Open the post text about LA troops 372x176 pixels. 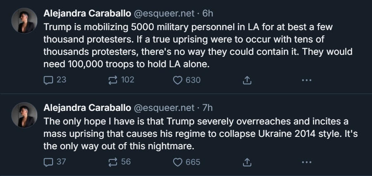[x=186, y=45]
